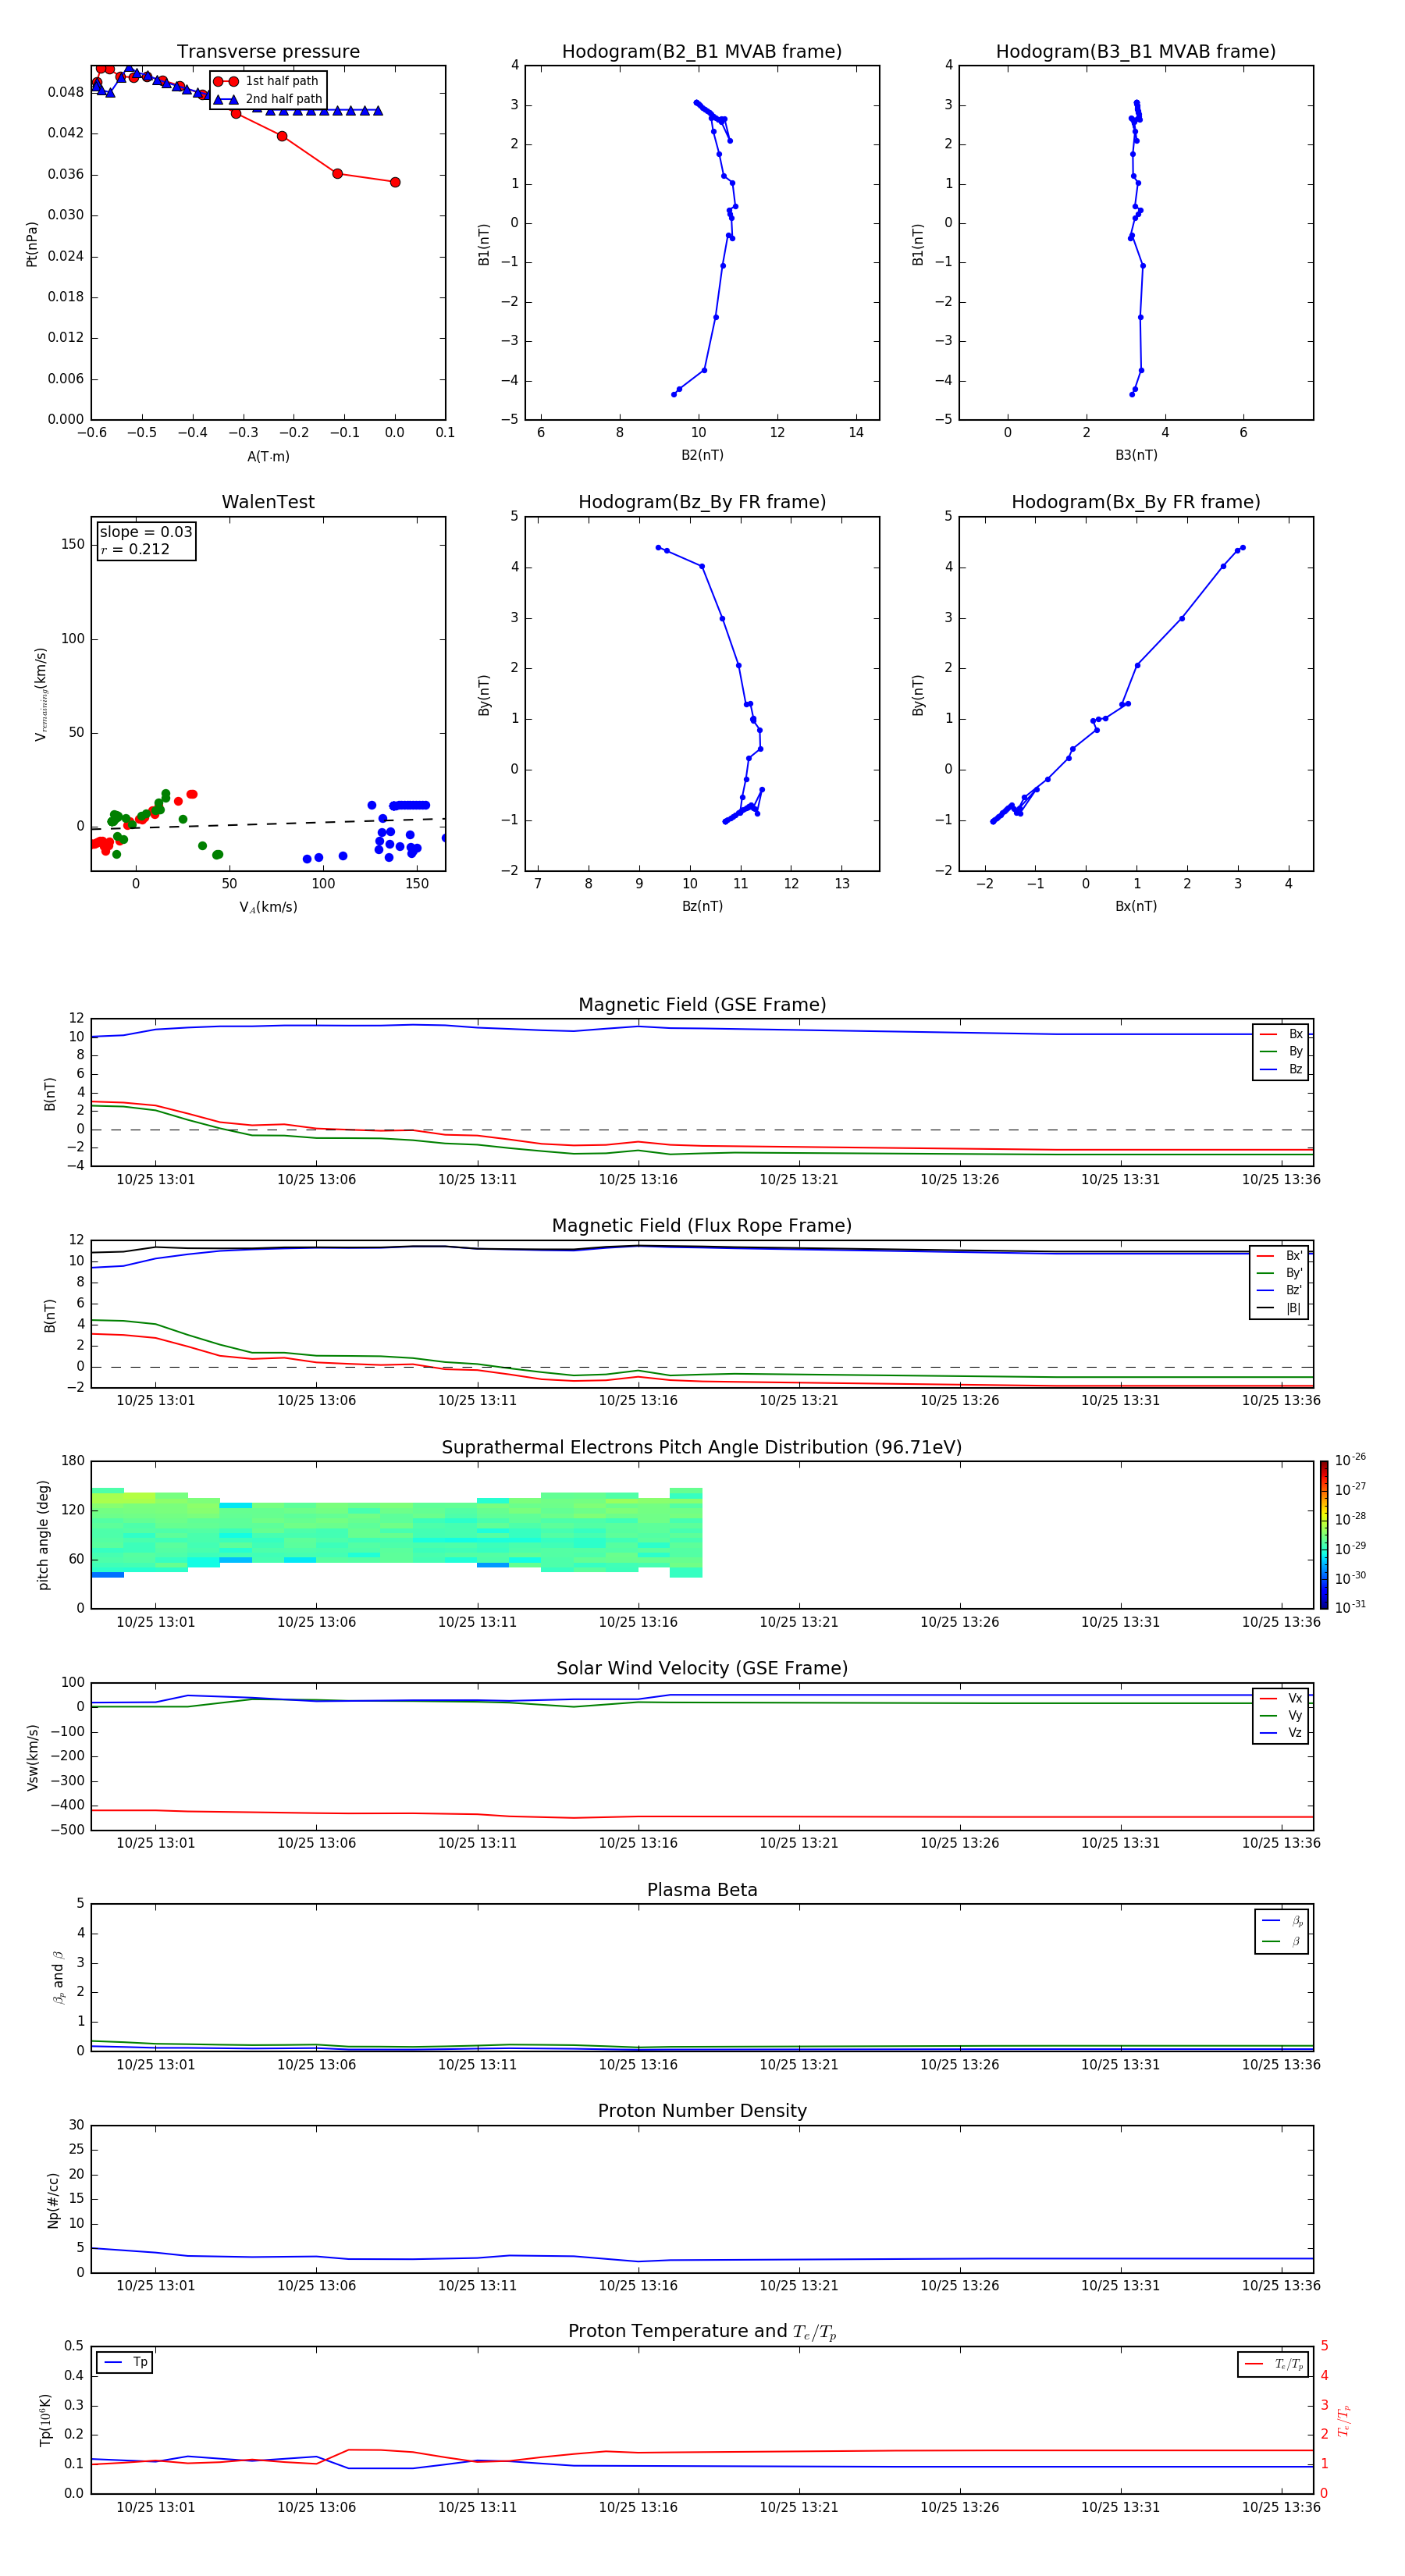The height and width of the screenshot is (2576, 1405).
Task: Click the Te/Tp legend entry in temperature panel
Action: (x=1274, y=2364)
